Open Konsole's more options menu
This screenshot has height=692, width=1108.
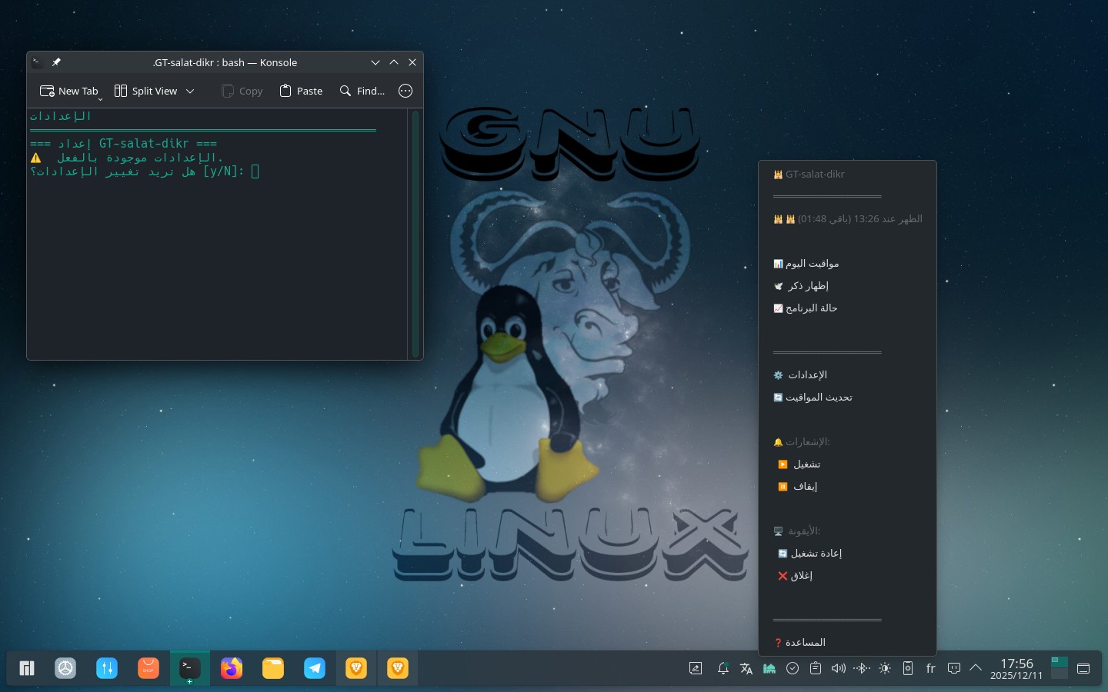coord(405,91)
